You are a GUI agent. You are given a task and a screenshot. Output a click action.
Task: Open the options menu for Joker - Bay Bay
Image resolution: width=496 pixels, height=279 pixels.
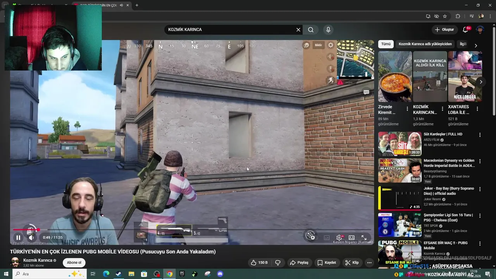[480, 189]
